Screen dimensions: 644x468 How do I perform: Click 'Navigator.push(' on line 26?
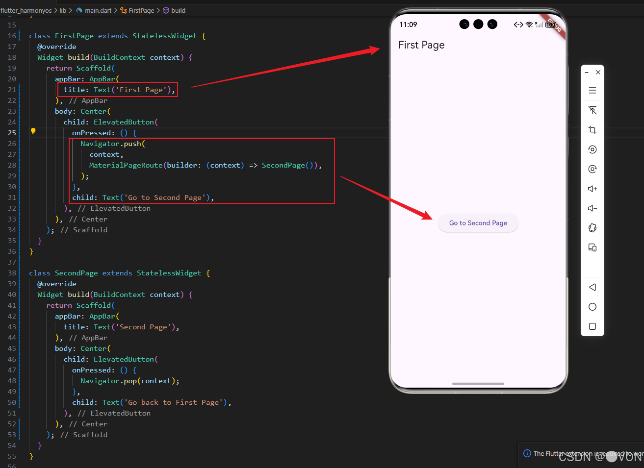click(x=113, y=144)
